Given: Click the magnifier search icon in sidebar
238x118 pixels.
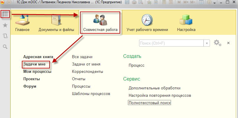Looking at the screenshot, I should [5, 47].
